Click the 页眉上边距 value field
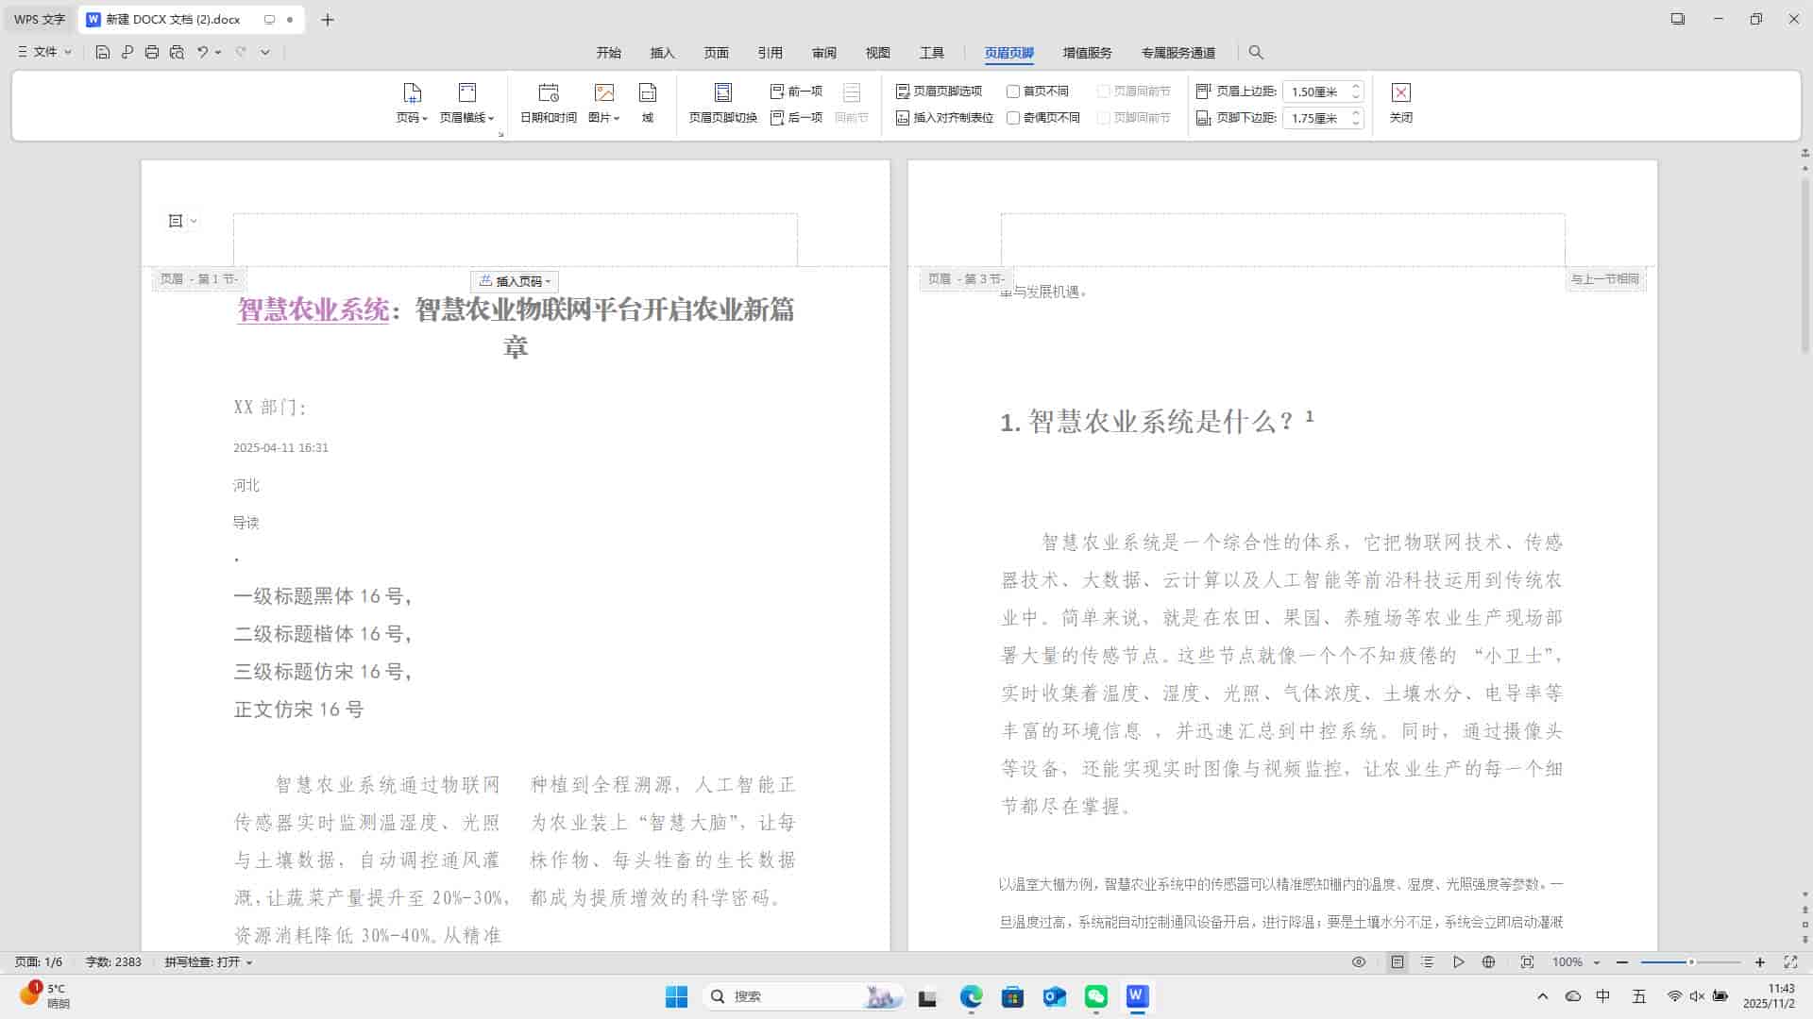 coord(1315,92)
